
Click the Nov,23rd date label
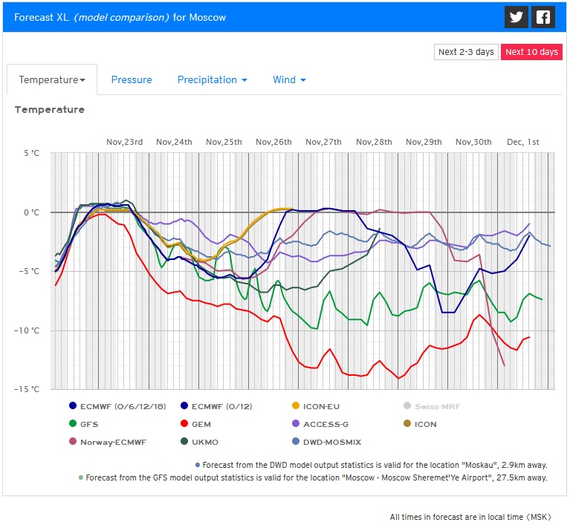[124, 142]
